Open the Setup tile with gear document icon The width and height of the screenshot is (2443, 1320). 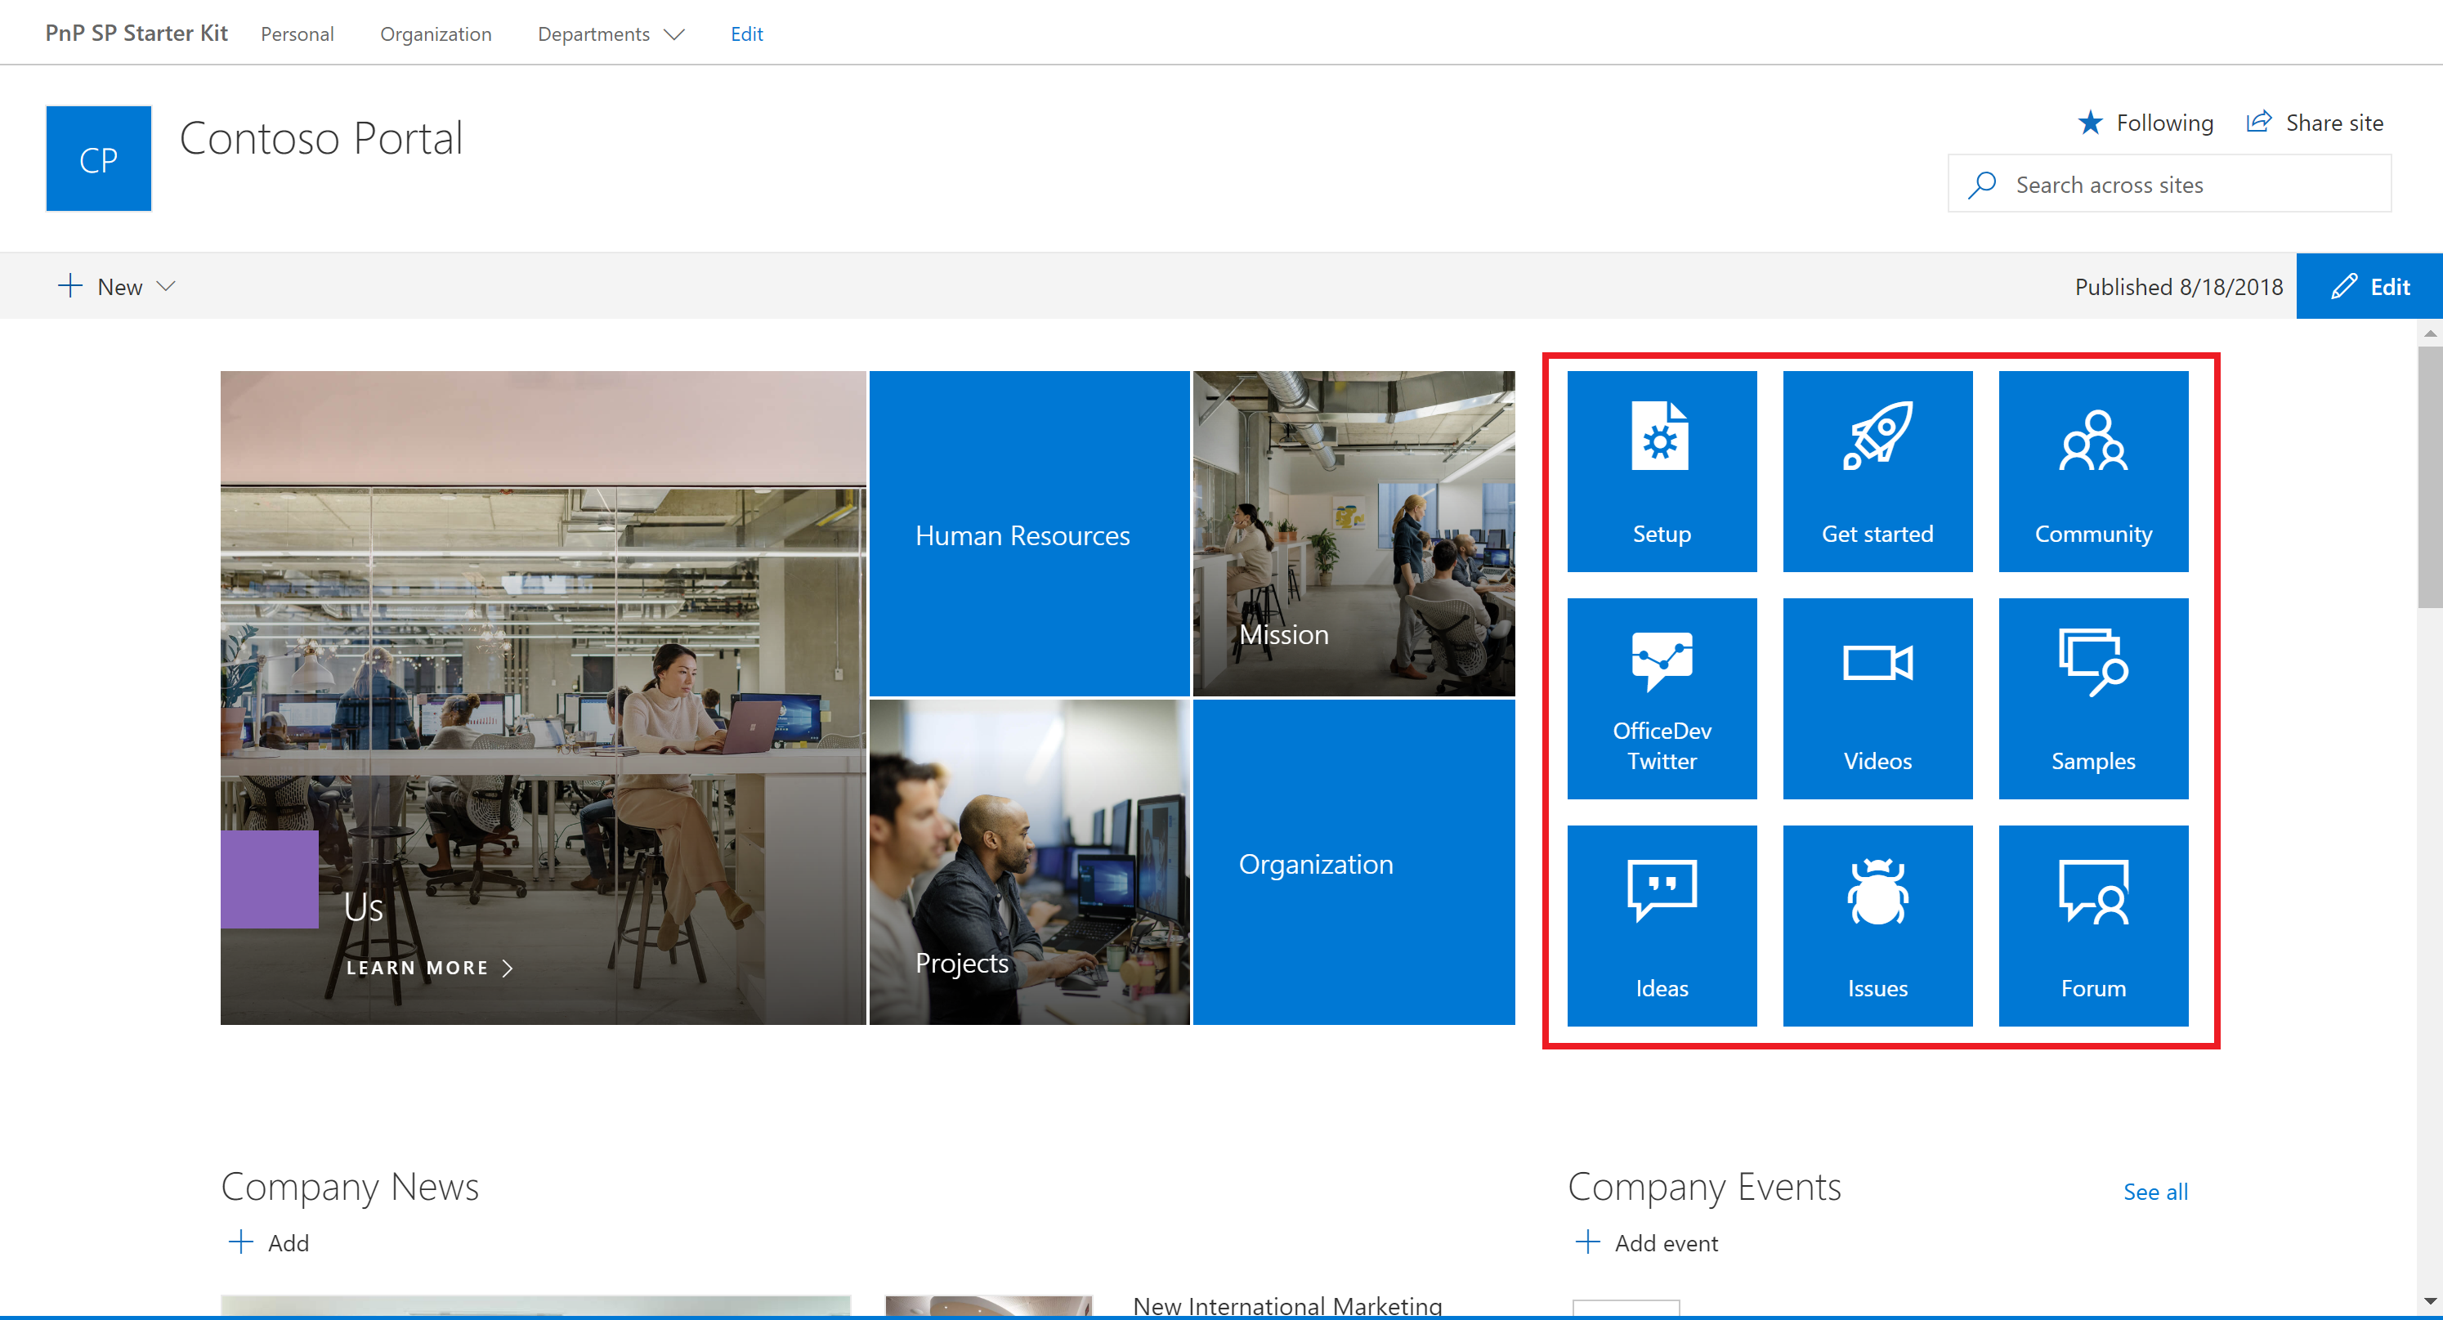point(1662,472)
